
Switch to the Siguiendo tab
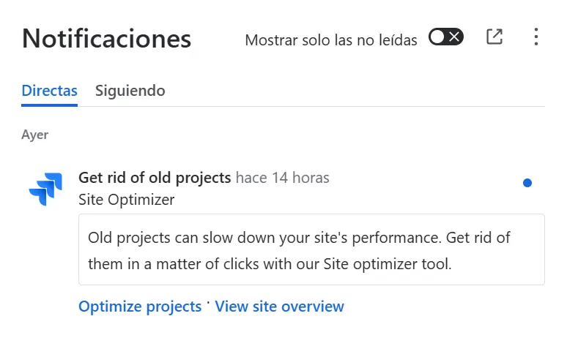click(130, 91)
